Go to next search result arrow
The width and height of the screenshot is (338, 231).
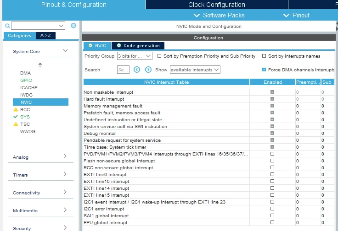coord(148,70)
